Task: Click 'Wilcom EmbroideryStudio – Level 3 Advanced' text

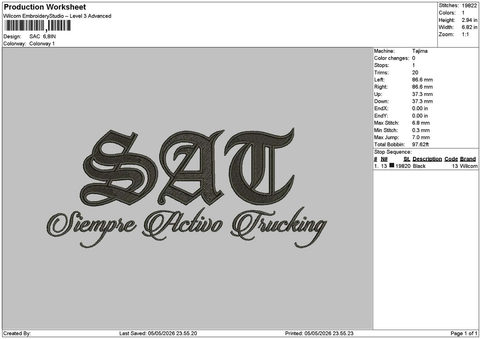Action: tap(57, 16)
